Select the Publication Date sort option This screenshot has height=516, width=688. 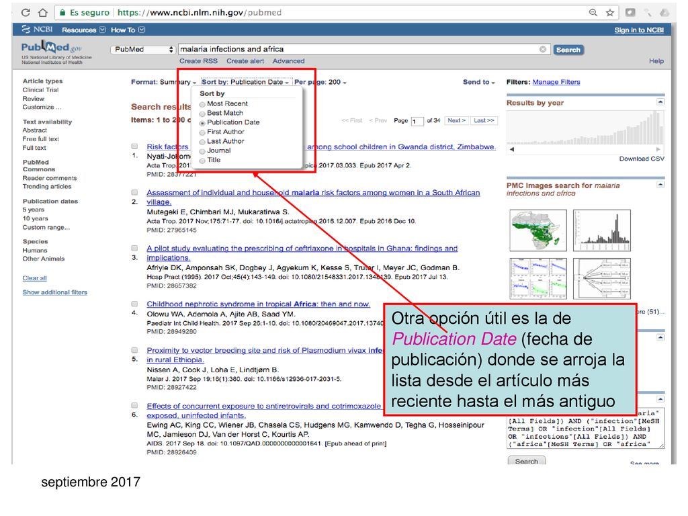pyautogui.click(x=202, y=124)
